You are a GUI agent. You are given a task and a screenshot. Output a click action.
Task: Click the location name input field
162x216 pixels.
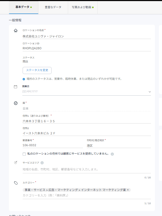pos(87,36)
